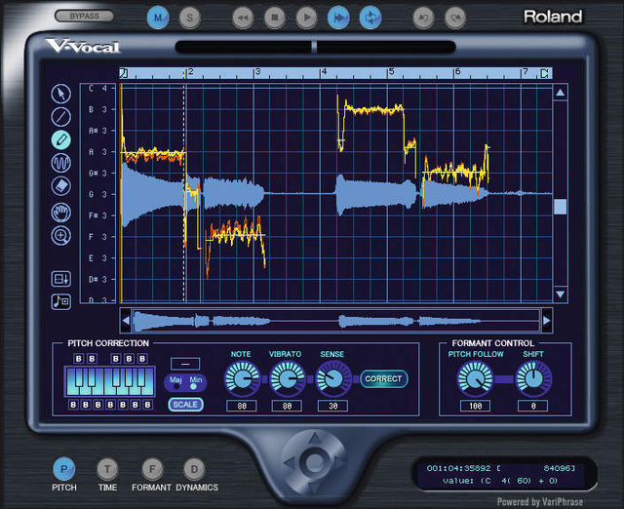Select the Eraser tool

[61, 186]
